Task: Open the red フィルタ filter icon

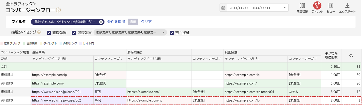Action: [317, 5]
